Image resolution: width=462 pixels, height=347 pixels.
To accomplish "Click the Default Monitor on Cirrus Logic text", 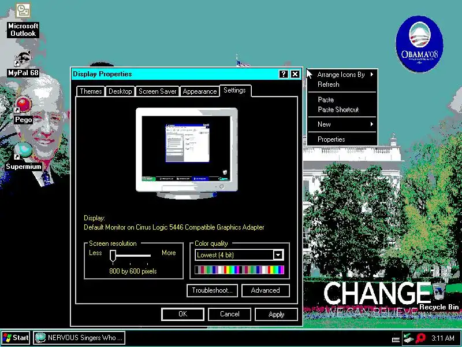I will click(x=174, y=227).
